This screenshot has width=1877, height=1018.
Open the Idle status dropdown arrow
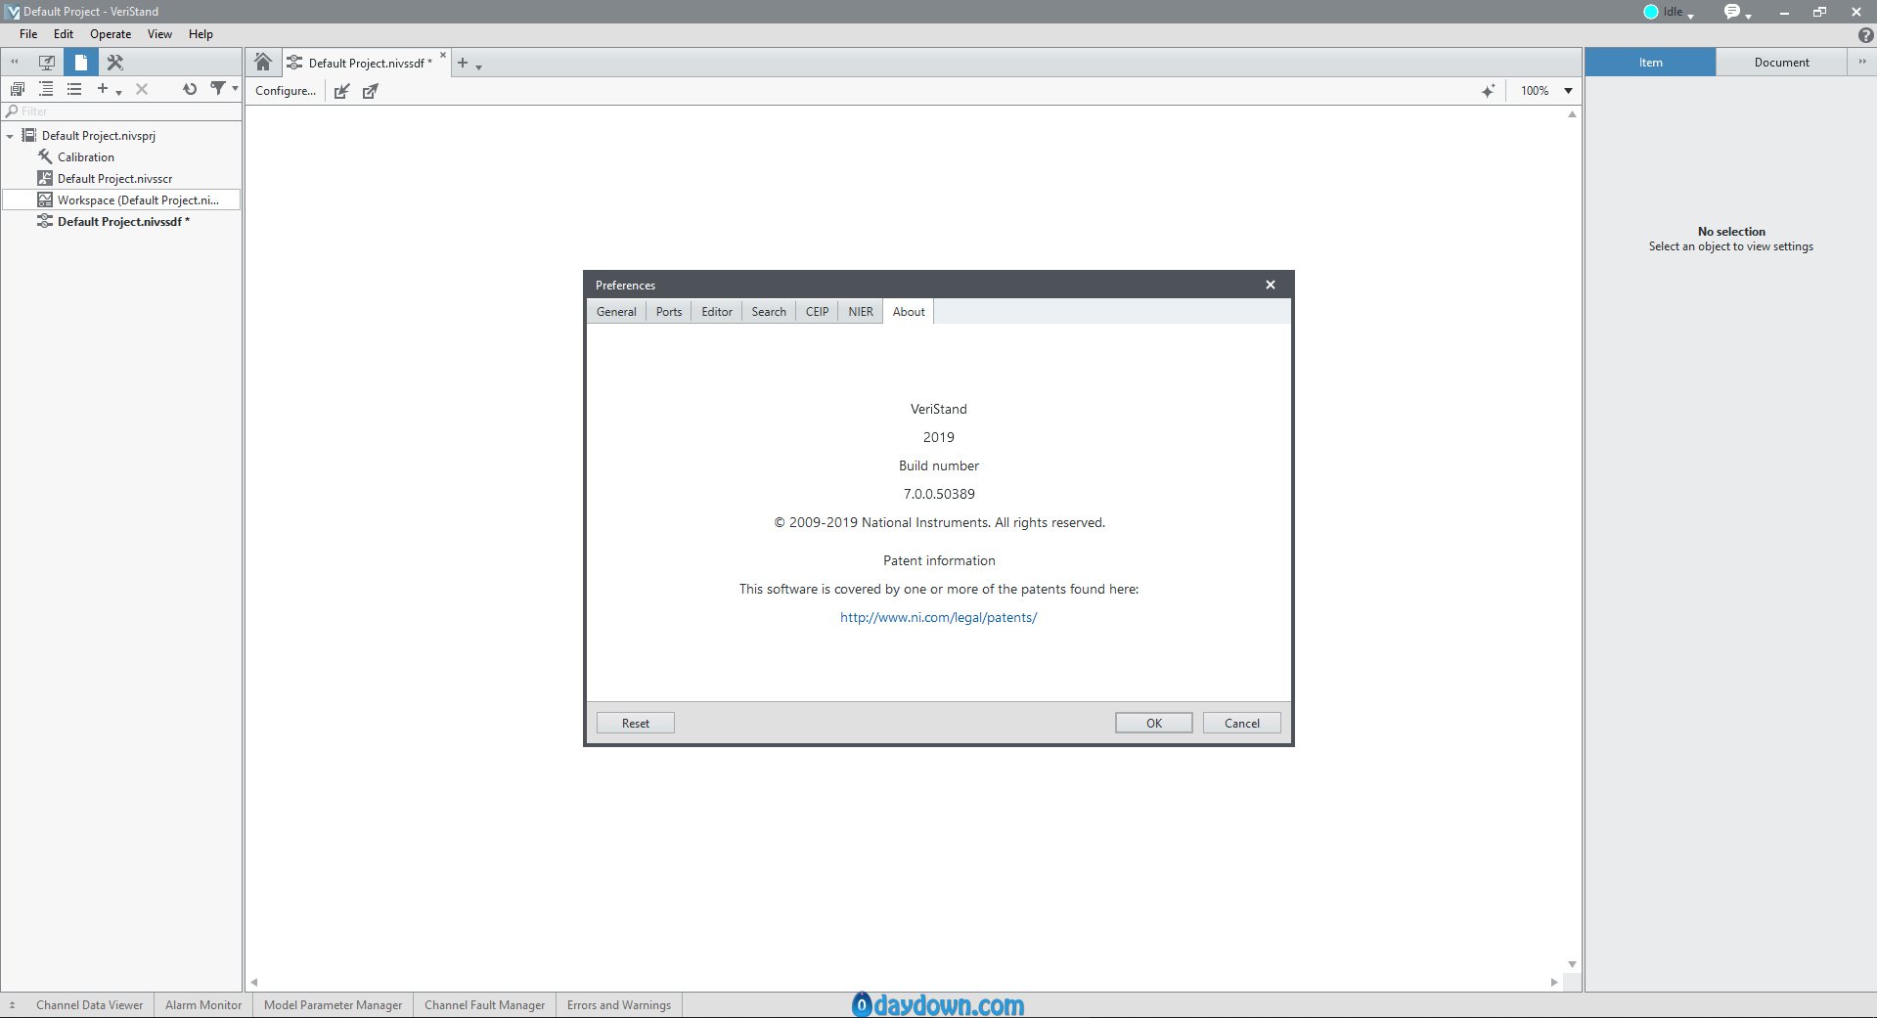[x=1690, y=15]
